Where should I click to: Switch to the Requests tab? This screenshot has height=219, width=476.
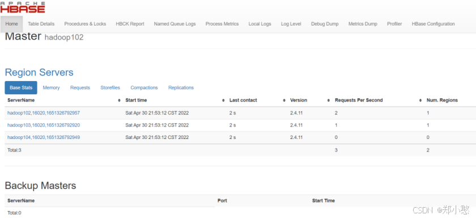[x=80, y=88]
